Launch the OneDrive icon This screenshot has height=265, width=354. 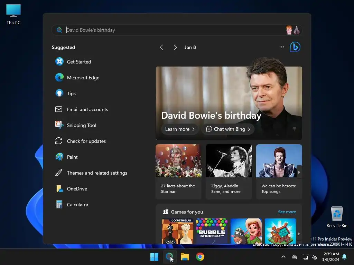pos(59,189)
